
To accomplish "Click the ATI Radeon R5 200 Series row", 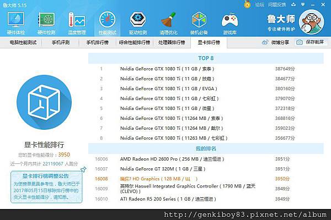I will point(206,199).
